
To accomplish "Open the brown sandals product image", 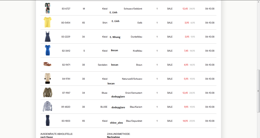I will (x=47, y=64).
